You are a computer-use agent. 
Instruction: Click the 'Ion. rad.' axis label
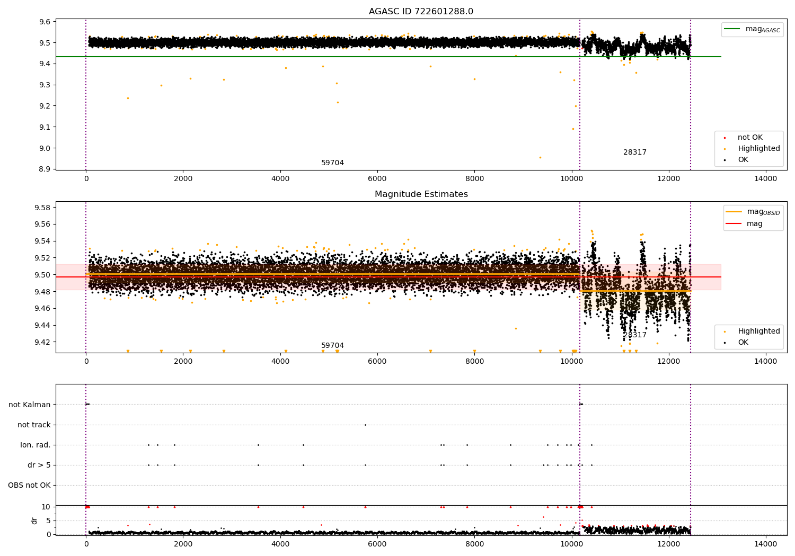pyautogui.click(x=36, y=445)
